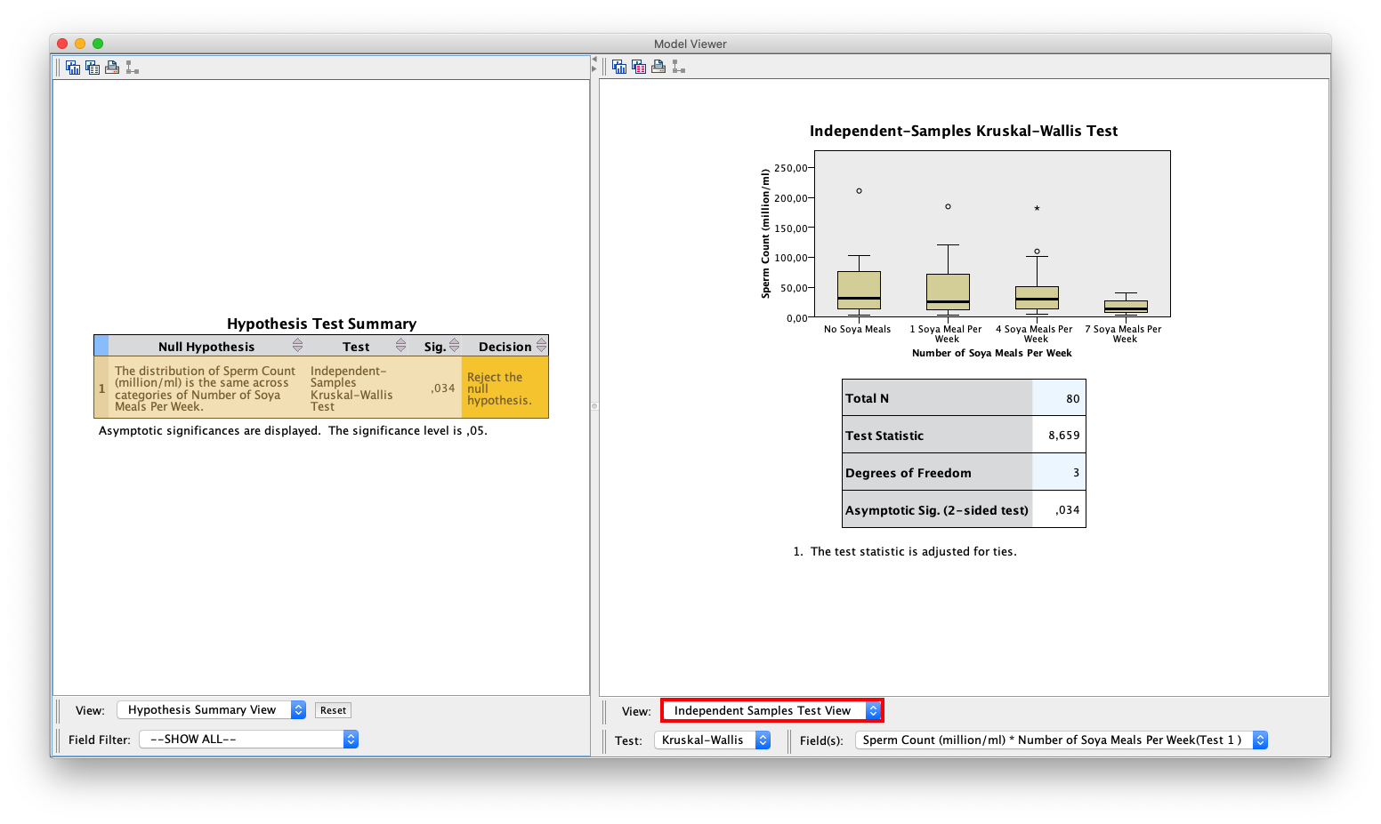This screenshot has height=824, width=1381.
Task: Click the chart view icon in right toolbar
Action: [x=619, y=67]
